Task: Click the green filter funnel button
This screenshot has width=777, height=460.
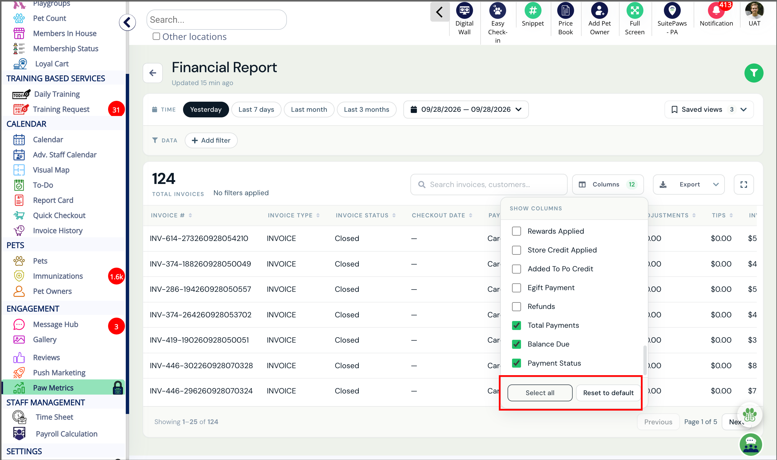Action: click(x=753, y=73)
